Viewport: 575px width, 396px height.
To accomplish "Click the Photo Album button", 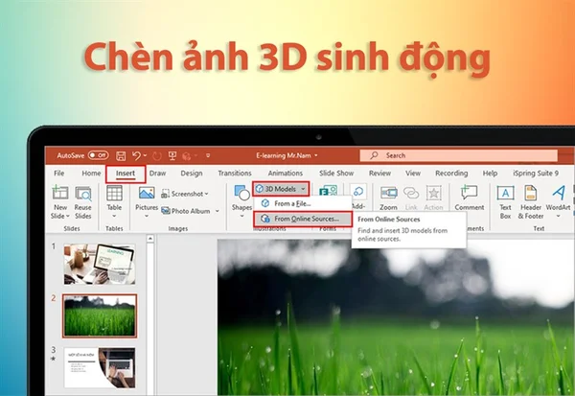I will point(186,211).
